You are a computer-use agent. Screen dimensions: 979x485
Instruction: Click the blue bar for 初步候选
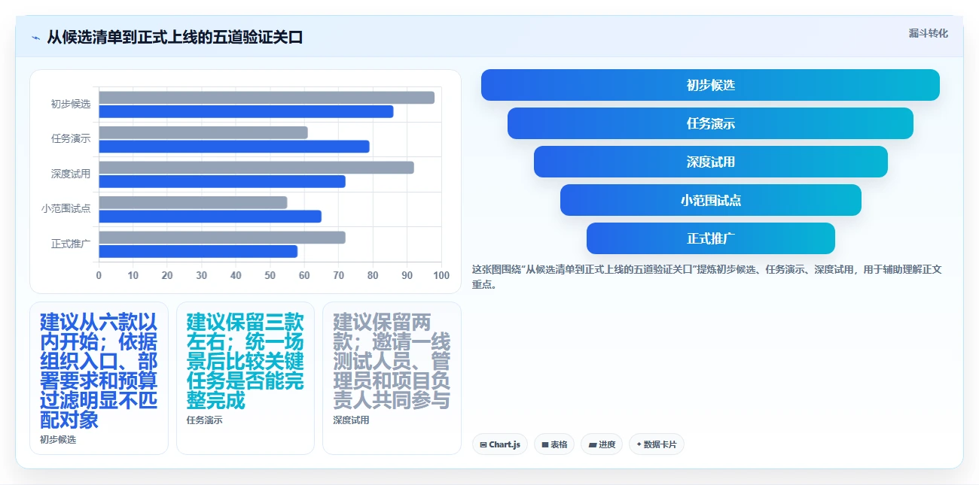click(x=246, y=111)
